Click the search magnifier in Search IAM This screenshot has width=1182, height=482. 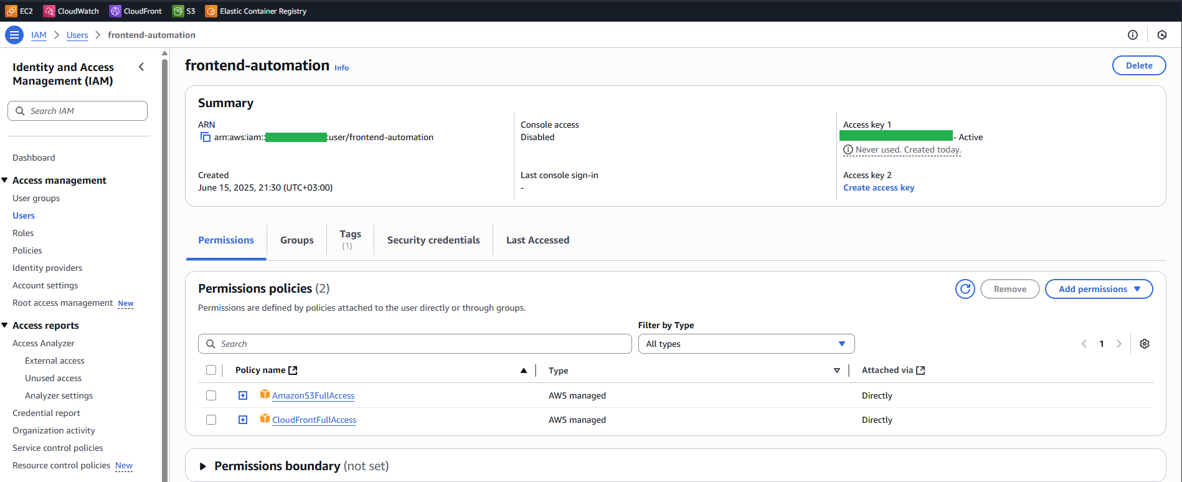pos(20,111)
